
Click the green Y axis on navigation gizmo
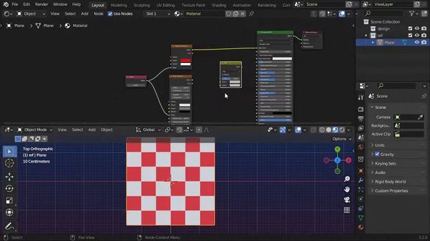(337, 149)
